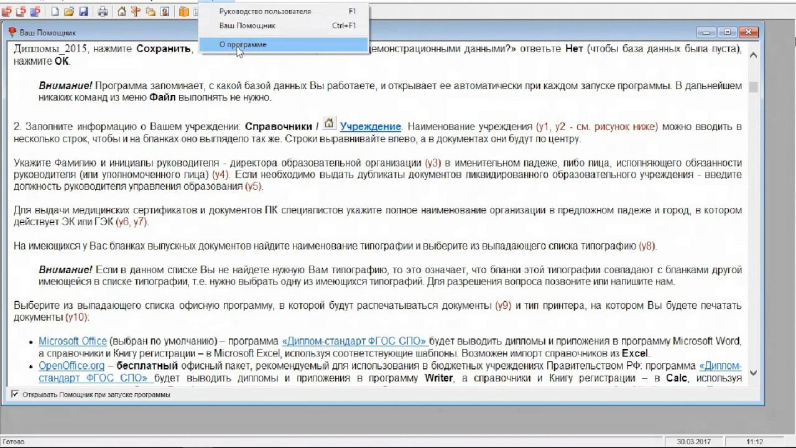Viewport: 796px width, 448px height.
Task: Close the Ваш Помощник window
Action: pos(749,32)
